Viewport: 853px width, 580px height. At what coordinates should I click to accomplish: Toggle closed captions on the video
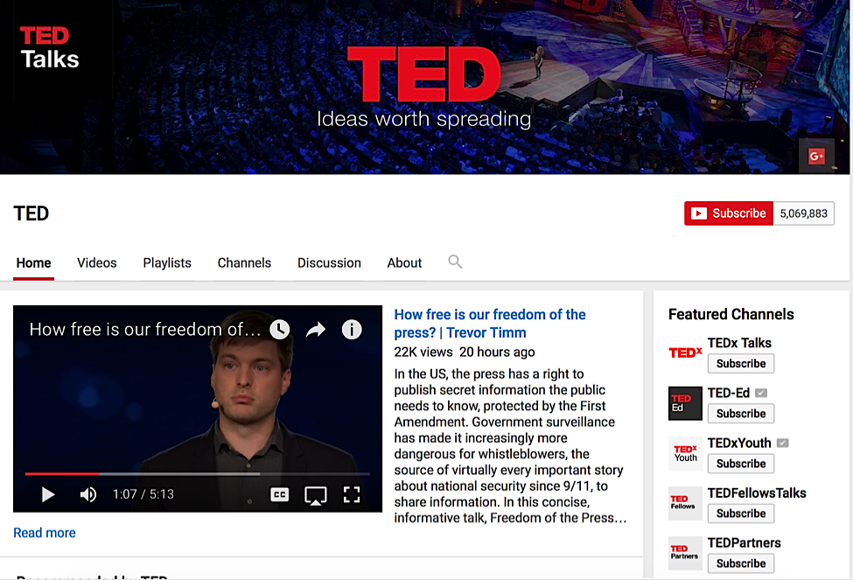point(280,494)
